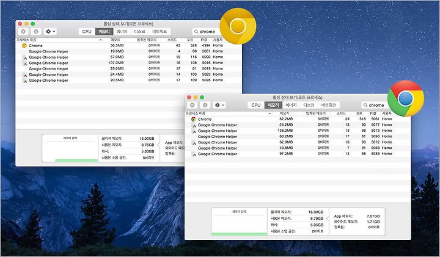Select the 메모리 tab in the front window
The width and height of the screenshot is (440, 257).
[x=273, y=105]
